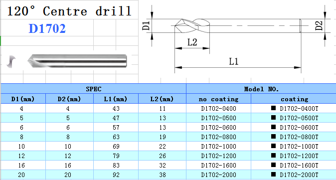Select the L2(mm) column header
Image resolution: width=336 pixels, height=180 pixels.
pyautogui.click(x=162, y=99)
